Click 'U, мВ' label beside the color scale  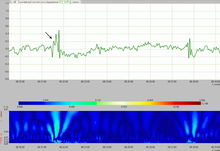pos(205,104)
